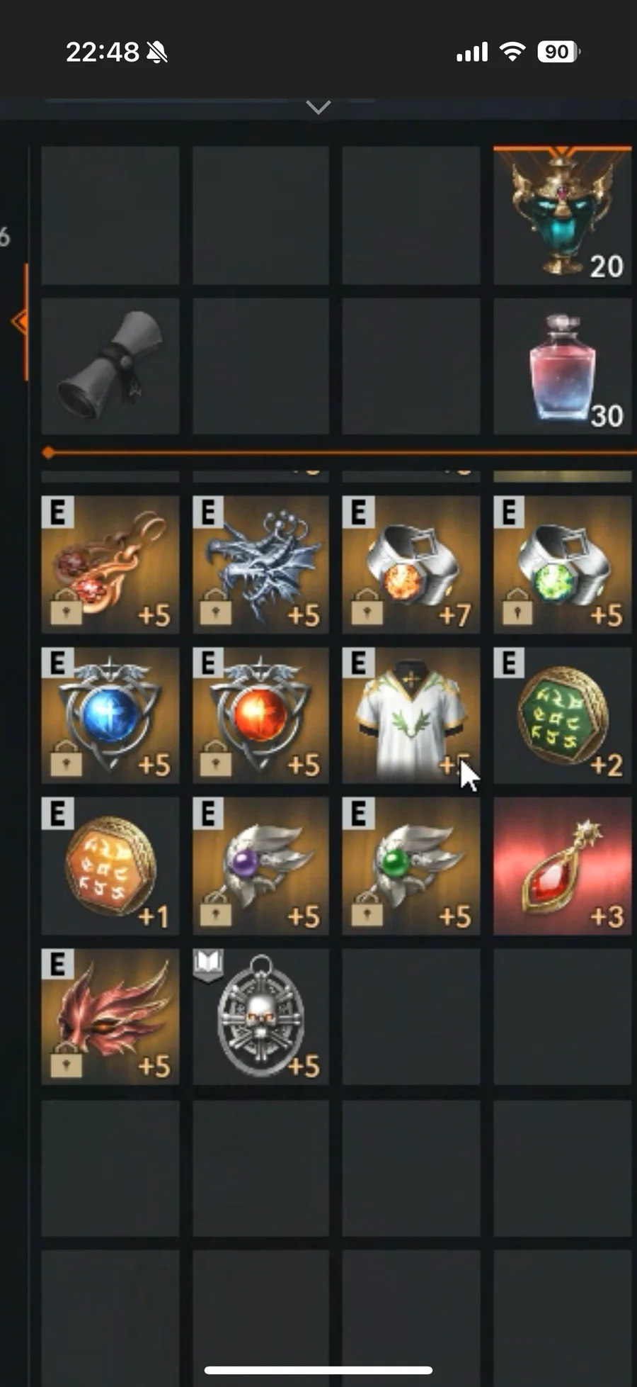This screenshot has width=637, height=1387.
Task: Select the orange-red orb talisman +5
Action: 260,715
